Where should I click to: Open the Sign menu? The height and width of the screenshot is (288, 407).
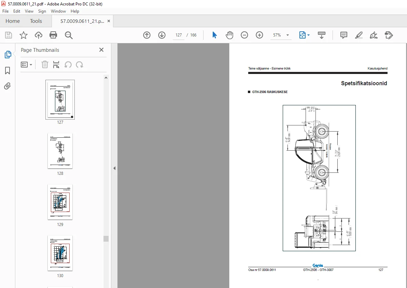[42, 11]
